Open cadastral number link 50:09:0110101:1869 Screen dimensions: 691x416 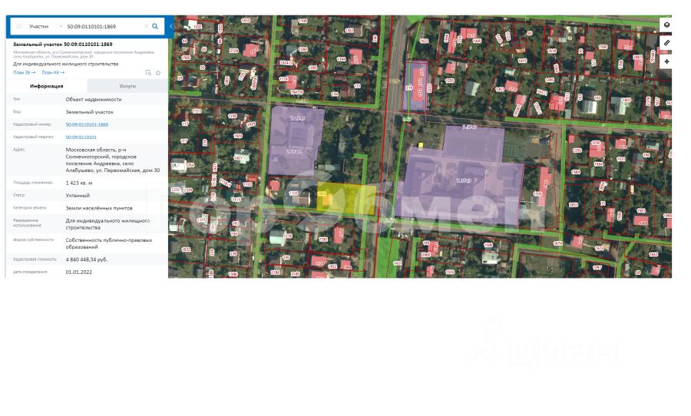tap(87, 124)
